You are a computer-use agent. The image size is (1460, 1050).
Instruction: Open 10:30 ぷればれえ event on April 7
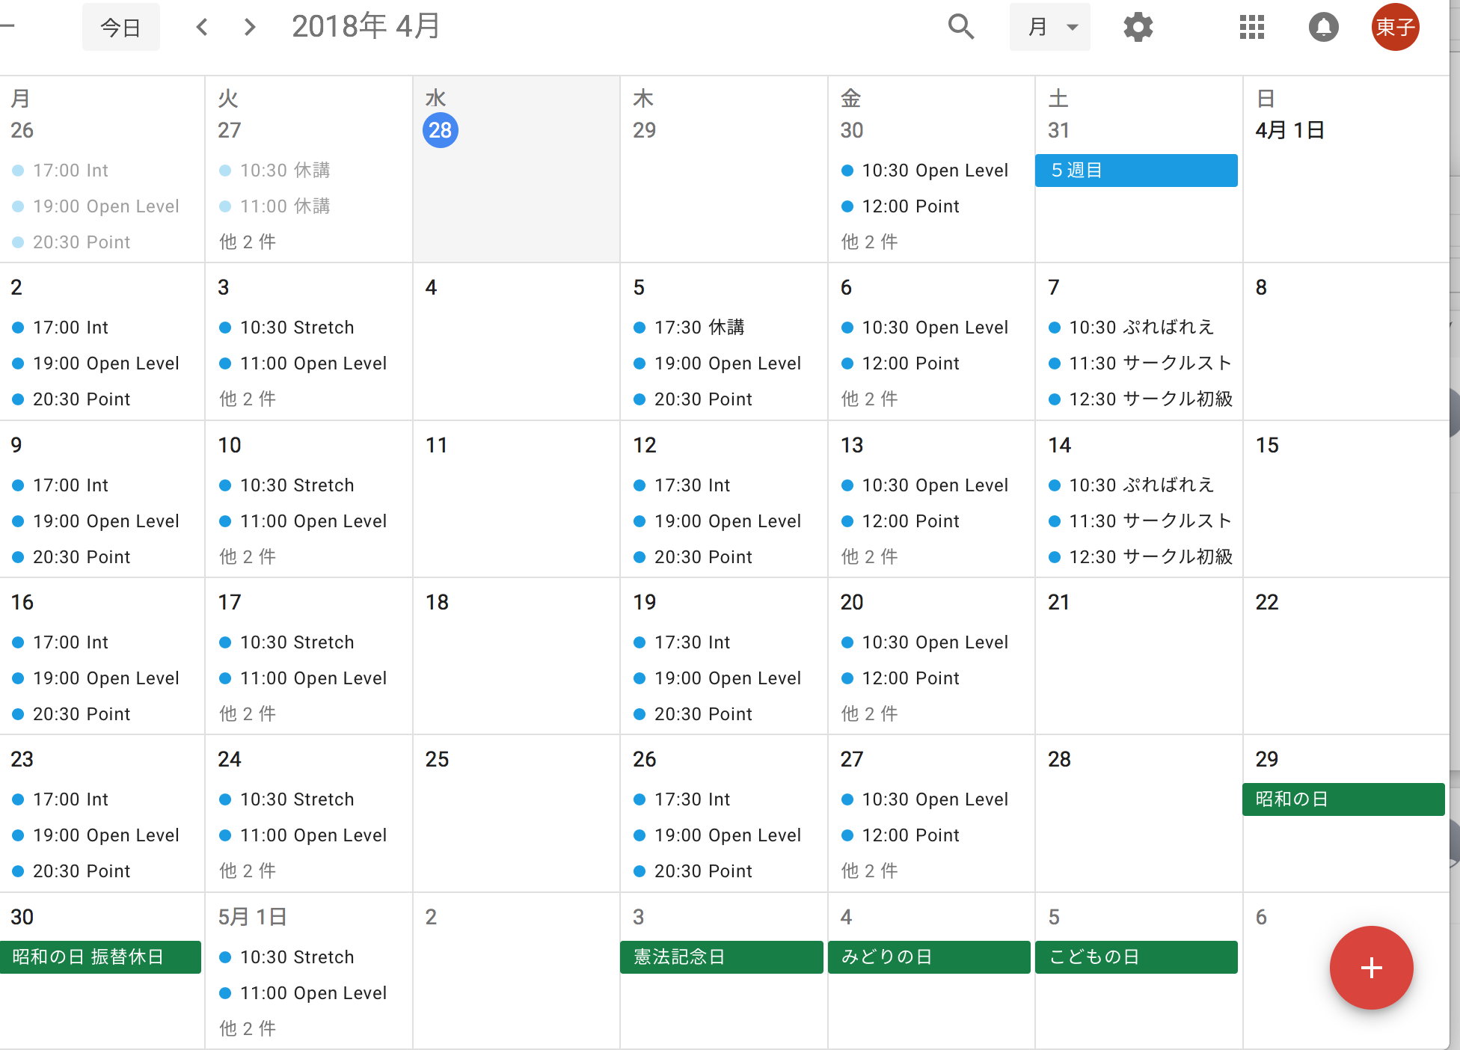1141,328
